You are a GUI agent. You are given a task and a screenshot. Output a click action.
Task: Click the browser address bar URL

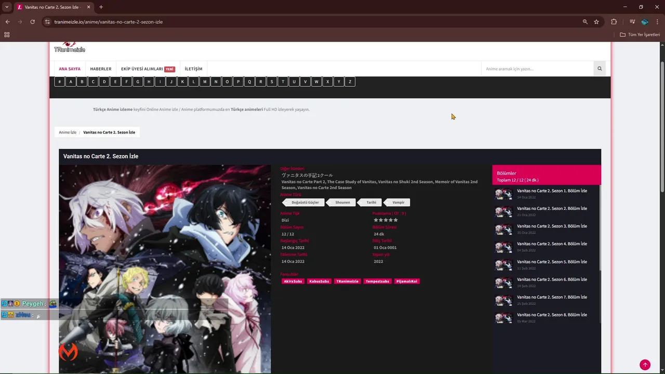pos(109,22)
